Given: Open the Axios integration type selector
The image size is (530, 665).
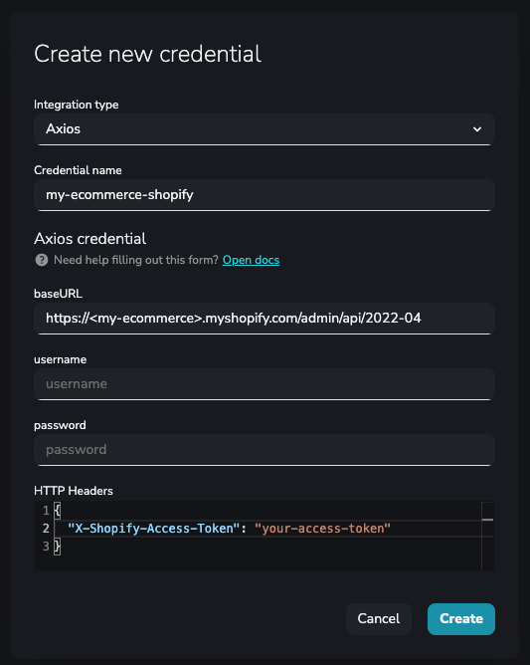Looking at the screenshot, I should (x=265, y=129).
